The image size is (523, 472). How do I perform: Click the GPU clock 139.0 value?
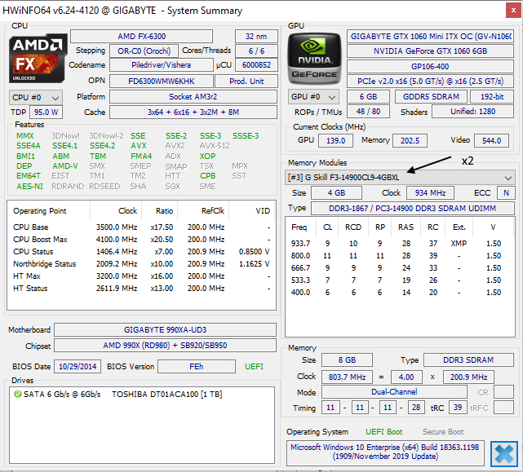click(335, 141)
